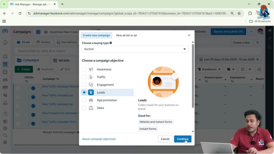Image resolution: width=274 pixels, height=154 pixels.
Task: Open the Breakdown dropdown
Action: [209, 69]
